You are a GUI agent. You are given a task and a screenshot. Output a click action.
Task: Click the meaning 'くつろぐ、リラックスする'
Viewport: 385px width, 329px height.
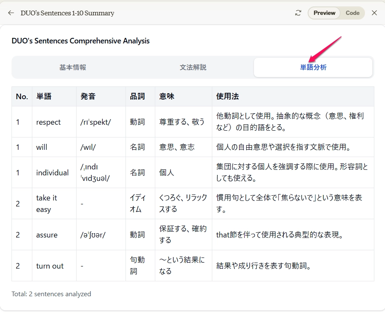tap(183, 204)
